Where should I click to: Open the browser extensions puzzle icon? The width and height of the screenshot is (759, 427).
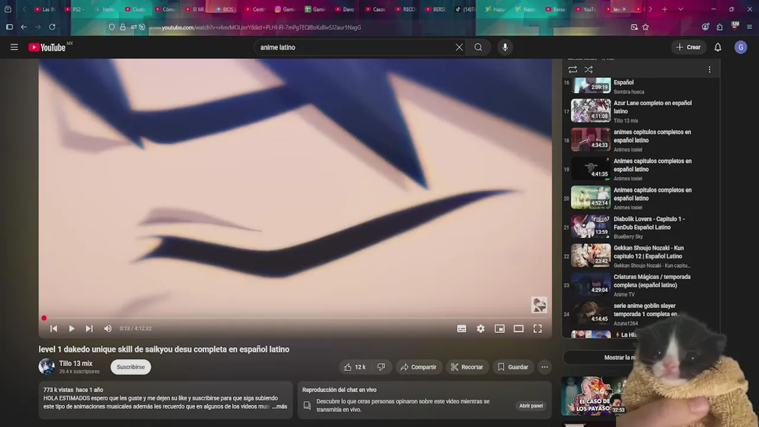719,27
